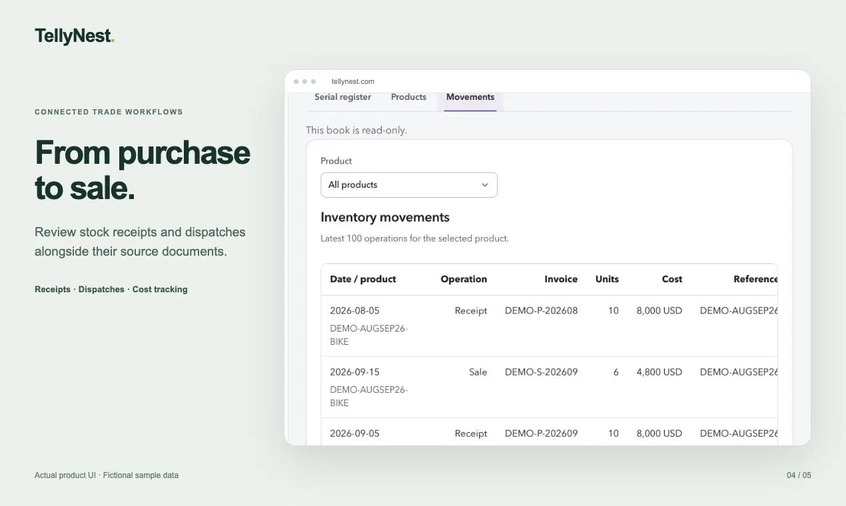This screenshot has width=846, height=506.
Task: Click the units value 10 for DEMO-P-202608
Action: [614, 311]
